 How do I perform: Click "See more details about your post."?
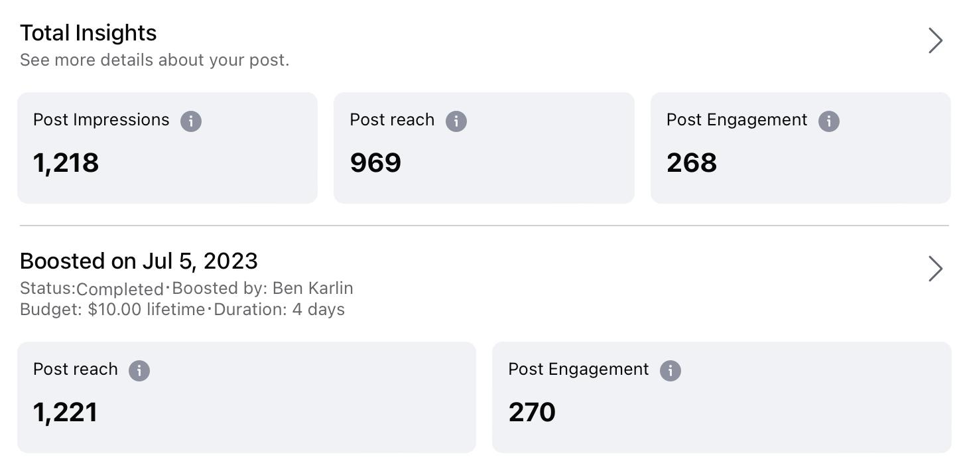(155, 60)
